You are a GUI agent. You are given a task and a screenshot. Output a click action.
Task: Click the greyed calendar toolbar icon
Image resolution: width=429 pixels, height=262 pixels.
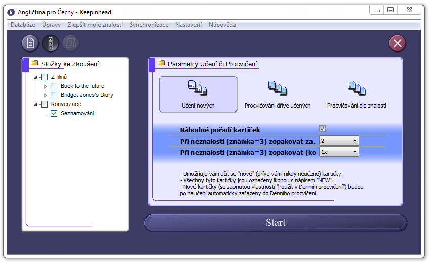point(71,43)
